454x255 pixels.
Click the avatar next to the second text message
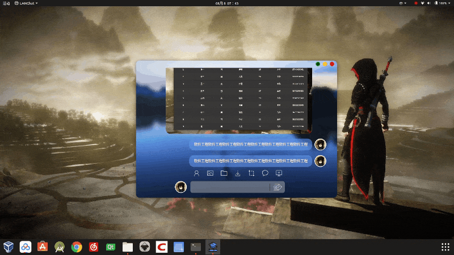[x=320, y=161]
